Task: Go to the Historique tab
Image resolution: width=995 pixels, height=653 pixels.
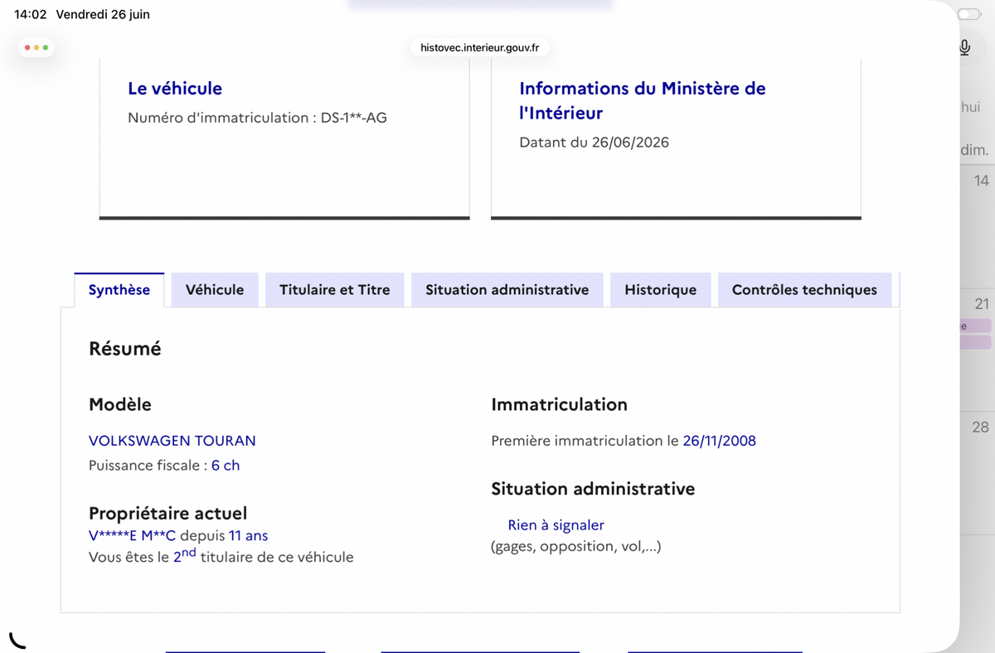Action: pyautogui.click(x=661, y=290)
